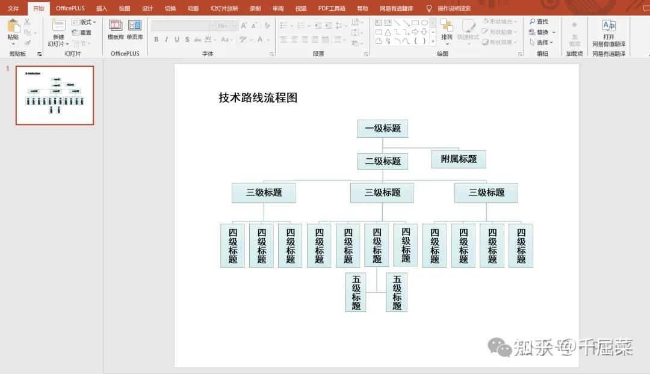
Task: Select the horizontal text box shape
Action: (379, 23)
